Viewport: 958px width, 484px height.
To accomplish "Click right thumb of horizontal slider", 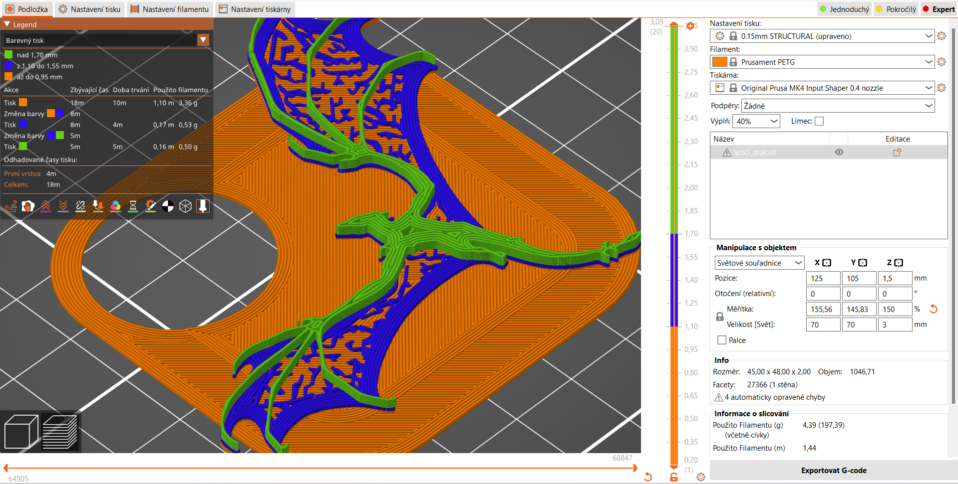I will tap(635, 468).
